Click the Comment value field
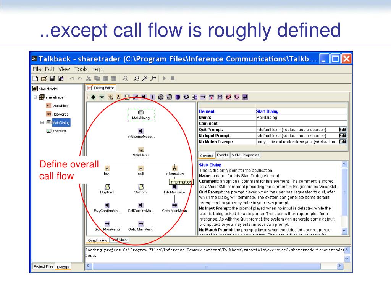The image size is (391, 293). tap(301, 124)
